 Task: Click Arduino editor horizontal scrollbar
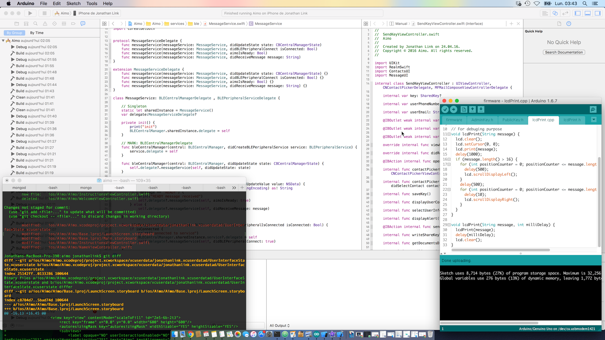pos(501,250)
